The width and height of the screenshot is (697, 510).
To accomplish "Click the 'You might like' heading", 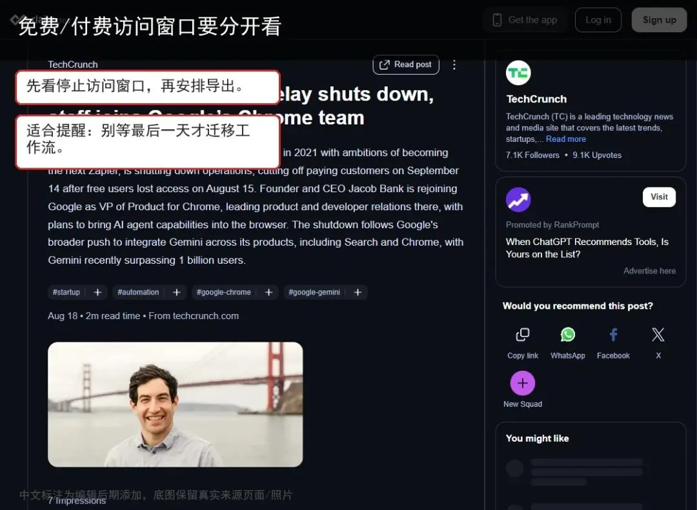I will click(538, 438).
